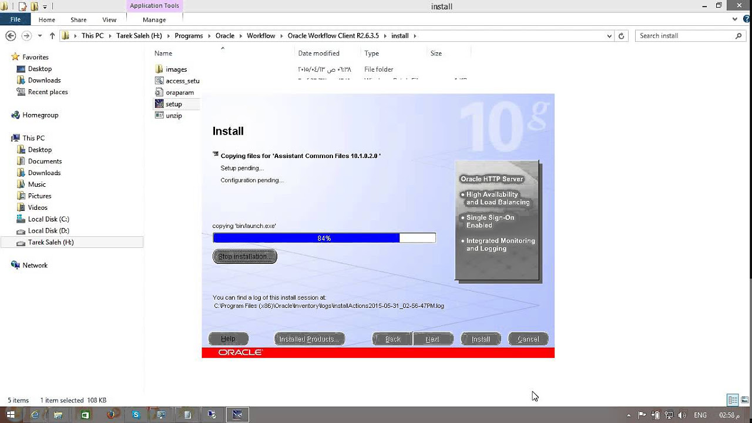Select the Programs breadcrumb in the address bar
This screenshot has height=423, width=752.
tap(189, 36)
